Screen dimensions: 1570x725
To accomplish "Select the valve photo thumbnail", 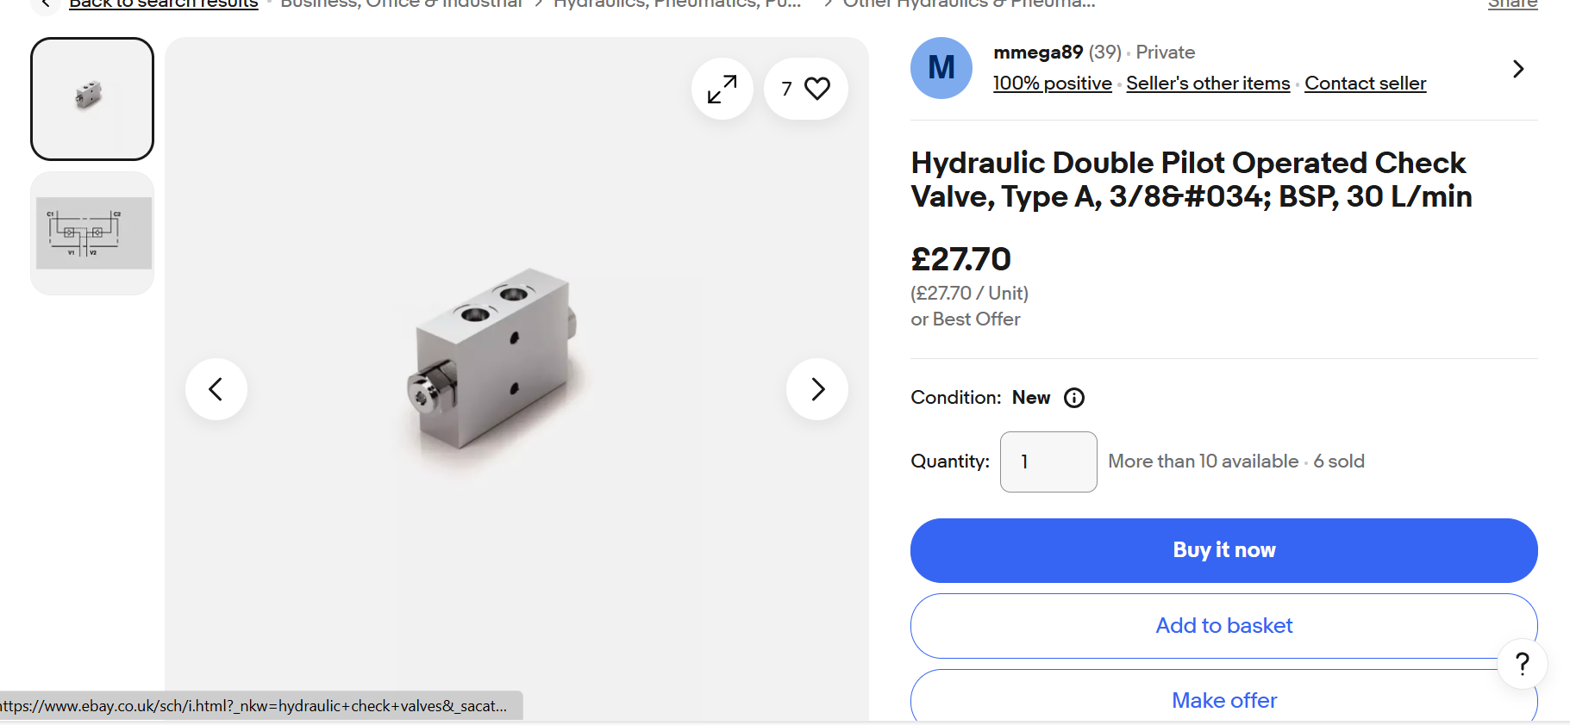I will (92, 99).
